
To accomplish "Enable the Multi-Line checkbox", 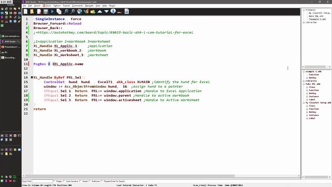I will [x=90, y=181].
